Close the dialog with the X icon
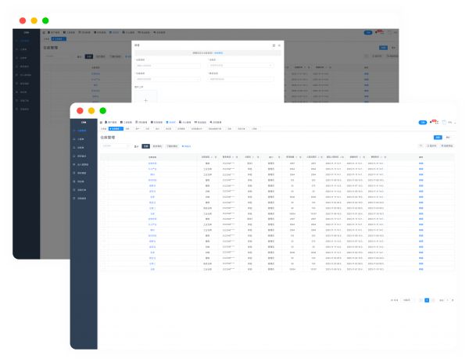469x362 pixels. click(x=279, y=45)
